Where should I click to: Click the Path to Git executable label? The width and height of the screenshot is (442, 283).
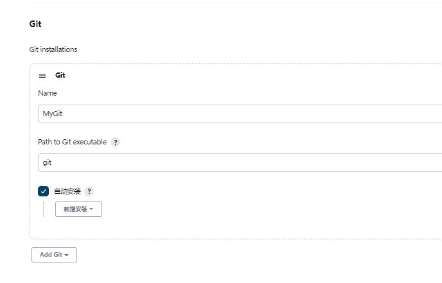[x=72, y=142]
